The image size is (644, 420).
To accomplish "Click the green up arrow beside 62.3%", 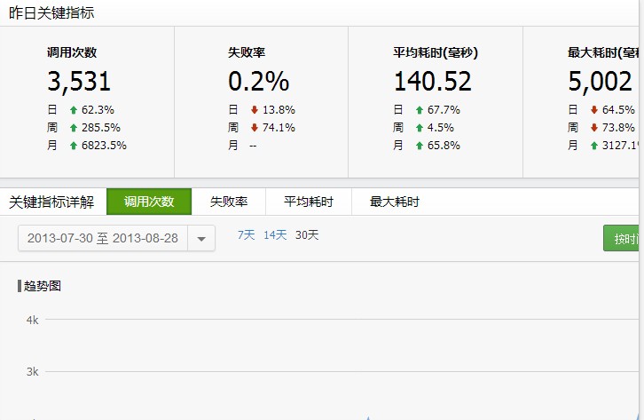I will [74, 110].
